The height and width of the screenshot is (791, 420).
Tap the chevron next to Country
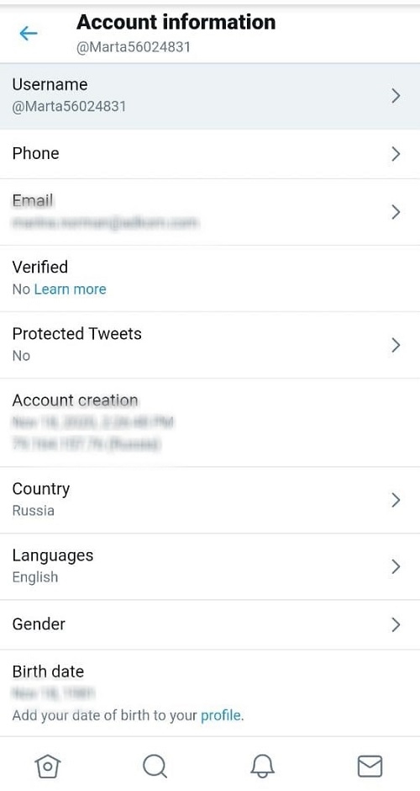pyautogui.click(x=396, y=500)
